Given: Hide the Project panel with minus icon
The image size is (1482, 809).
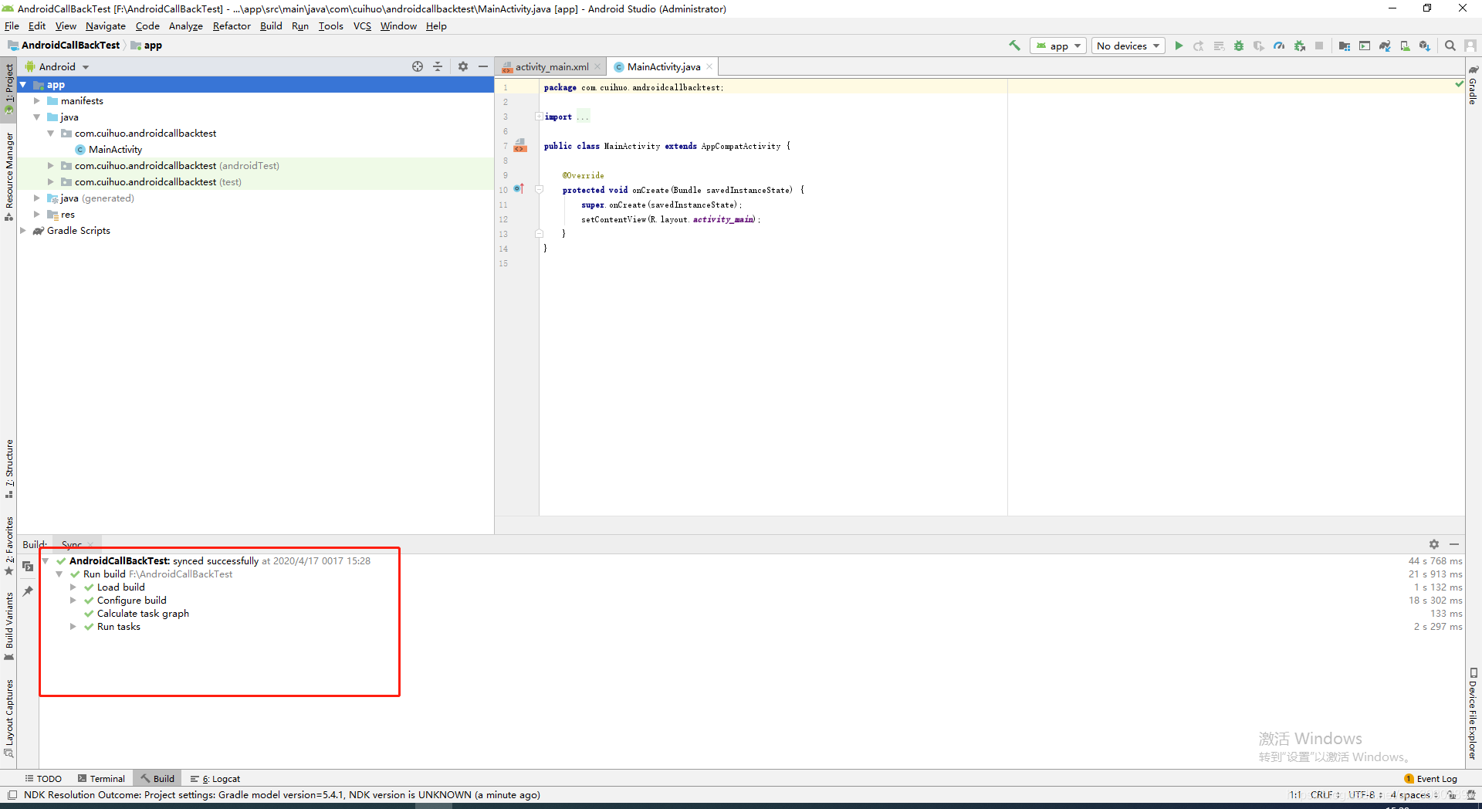Looking at the screenshot, I should click(x=483, y=66).
